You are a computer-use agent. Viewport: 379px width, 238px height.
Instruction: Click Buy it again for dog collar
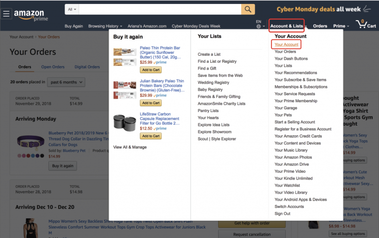point(63,166)
